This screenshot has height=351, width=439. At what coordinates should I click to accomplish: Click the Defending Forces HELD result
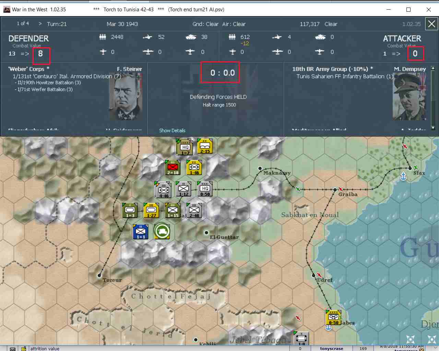(218, 97)
